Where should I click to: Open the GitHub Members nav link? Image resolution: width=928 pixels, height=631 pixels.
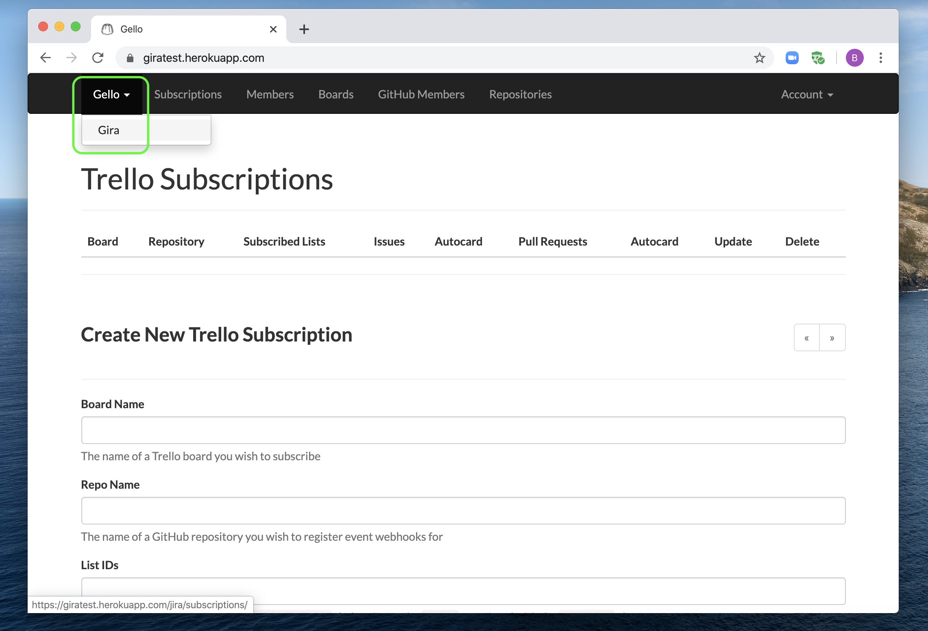[421, 94]
